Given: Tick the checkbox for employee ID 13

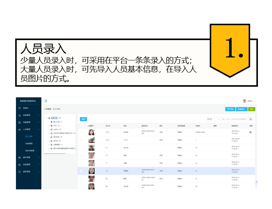Looking at the screenshot, I should pyautogui.click(x=81, y=148).
